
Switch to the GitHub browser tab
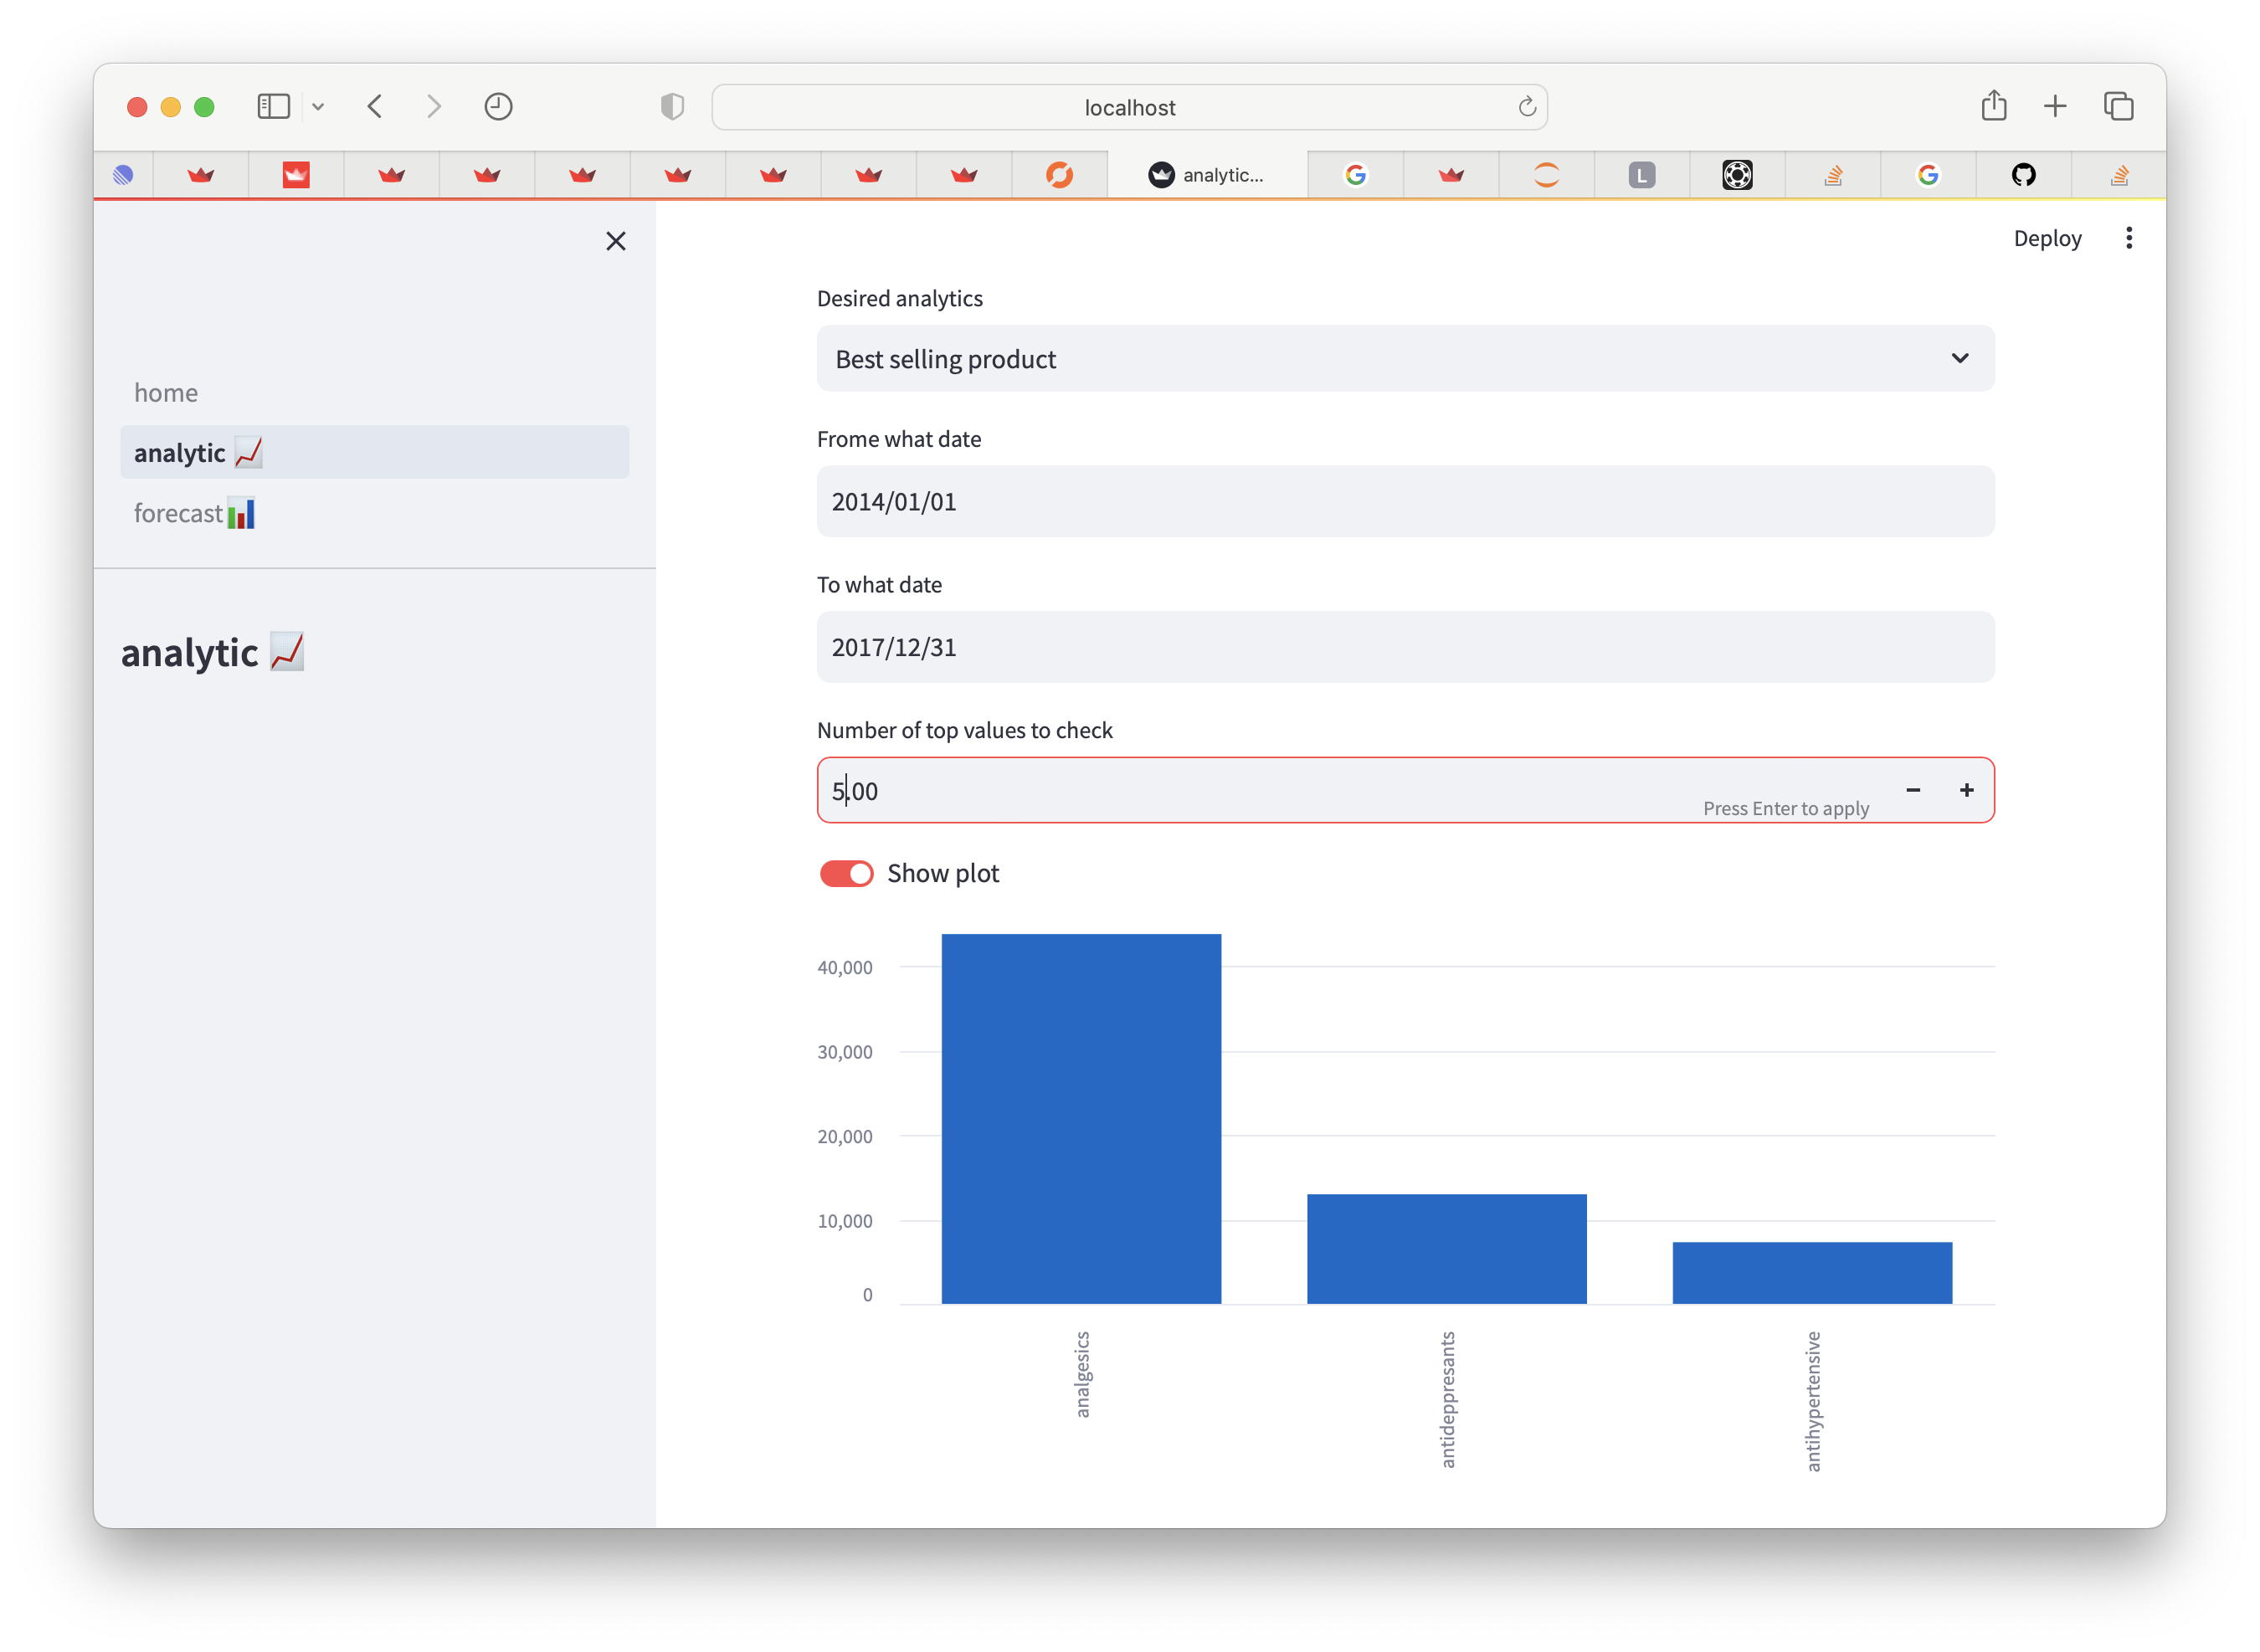[x=2023, y=175]
